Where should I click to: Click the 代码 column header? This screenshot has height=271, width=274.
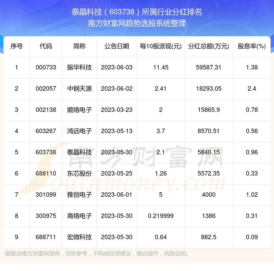coord(46,46)
